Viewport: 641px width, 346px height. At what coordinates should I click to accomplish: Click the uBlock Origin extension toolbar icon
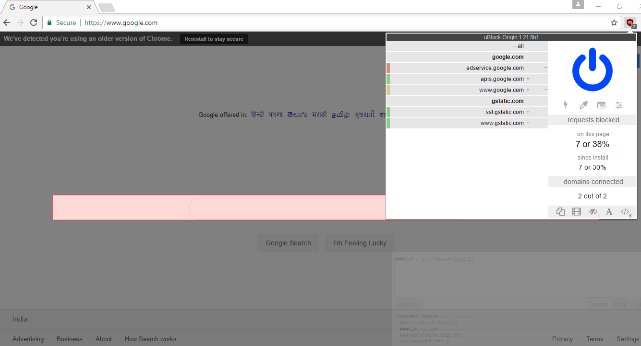[630, 23]
